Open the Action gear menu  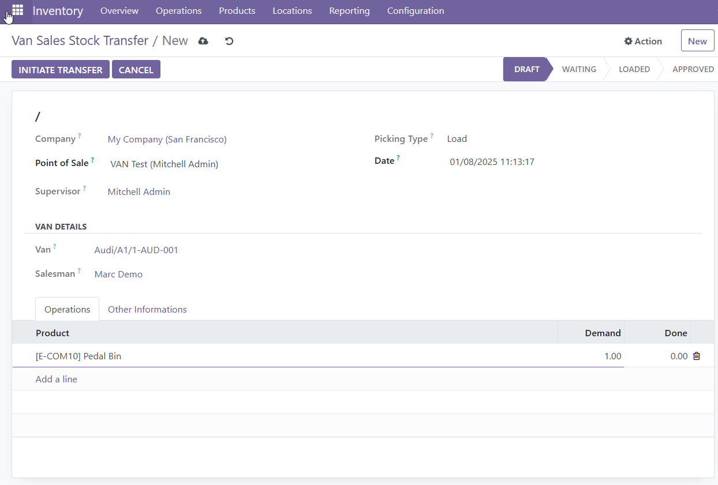[x=643, y=41]
